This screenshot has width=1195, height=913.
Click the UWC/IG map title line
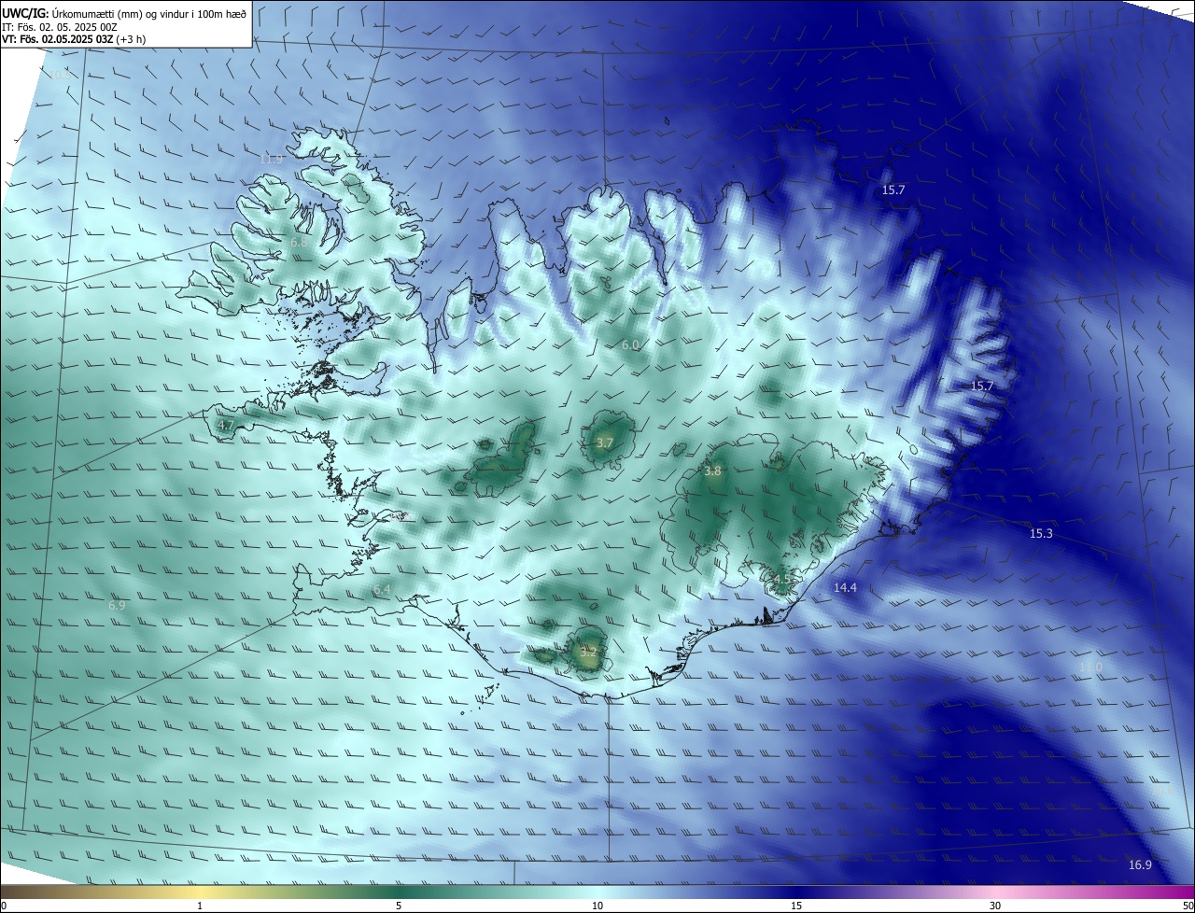[124, 13]
